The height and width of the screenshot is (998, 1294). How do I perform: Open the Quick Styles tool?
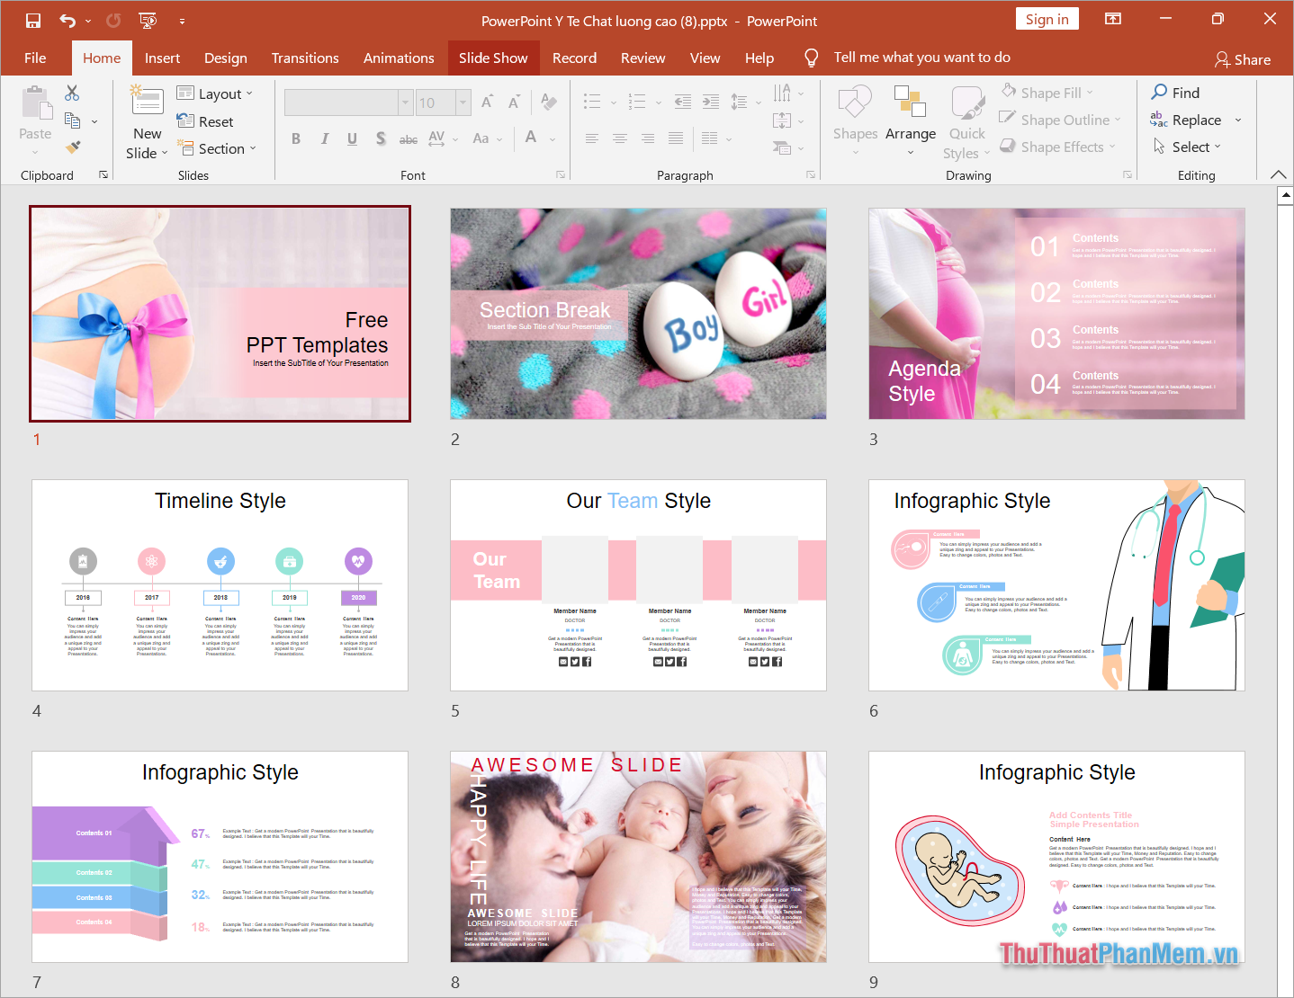(x=966, y=114)
